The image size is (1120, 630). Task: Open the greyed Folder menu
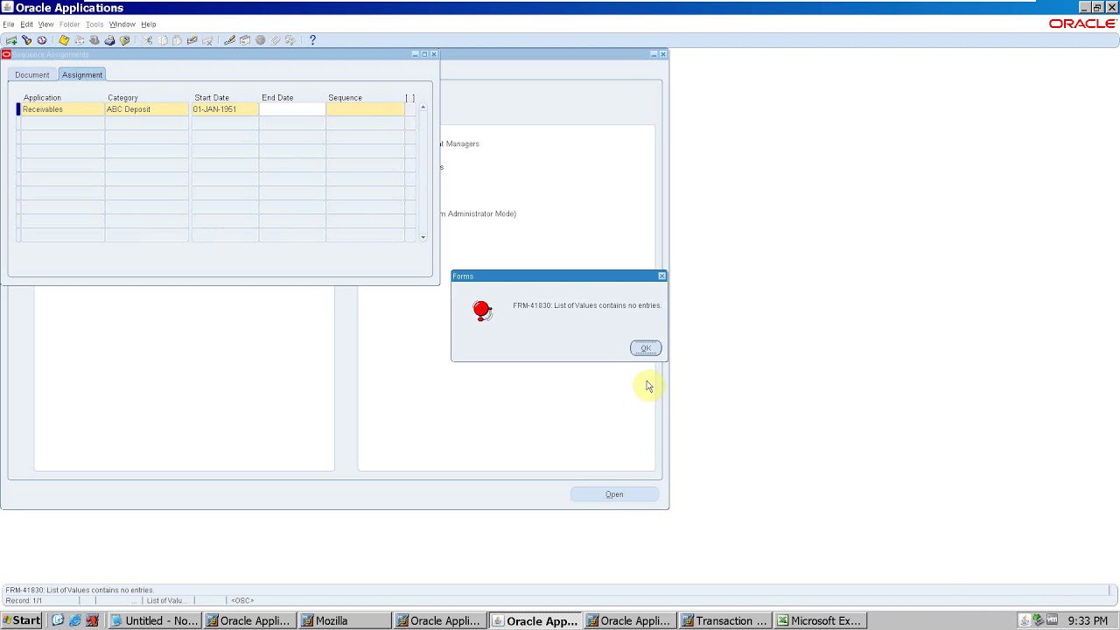click(x=70, y=24)
